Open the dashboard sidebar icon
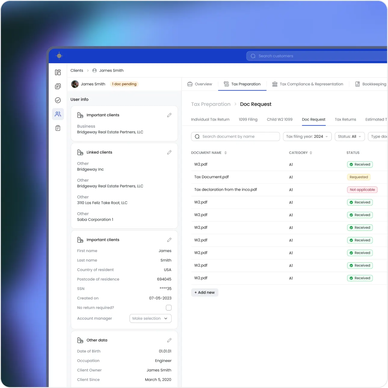 click(x=58, y=72)
